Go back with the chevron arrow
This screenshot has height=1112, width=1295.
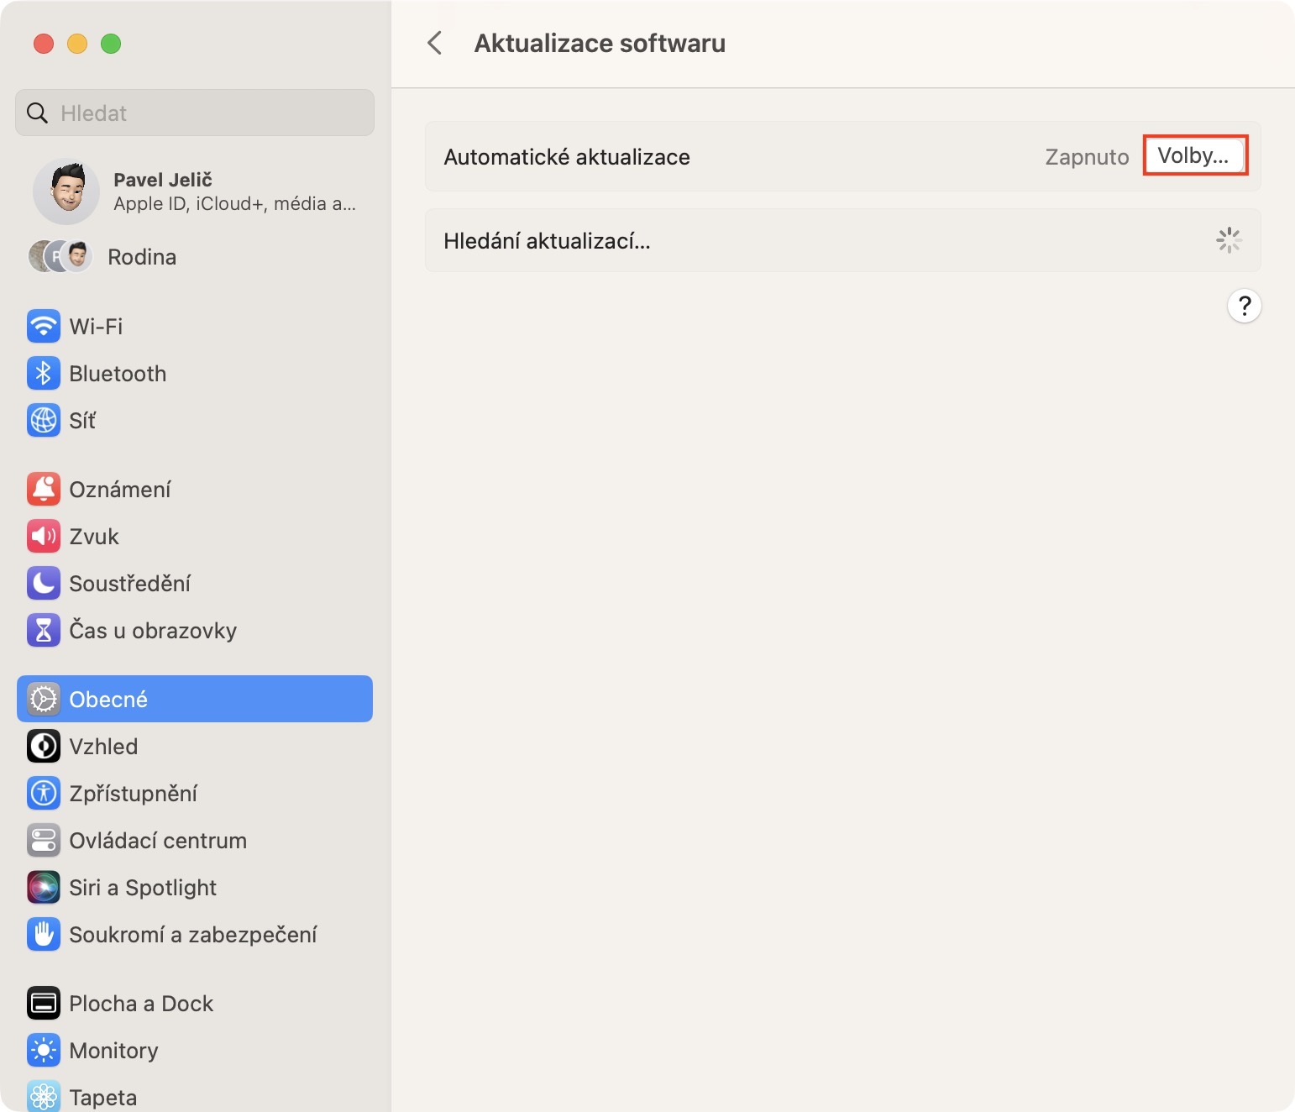point(435,44)
